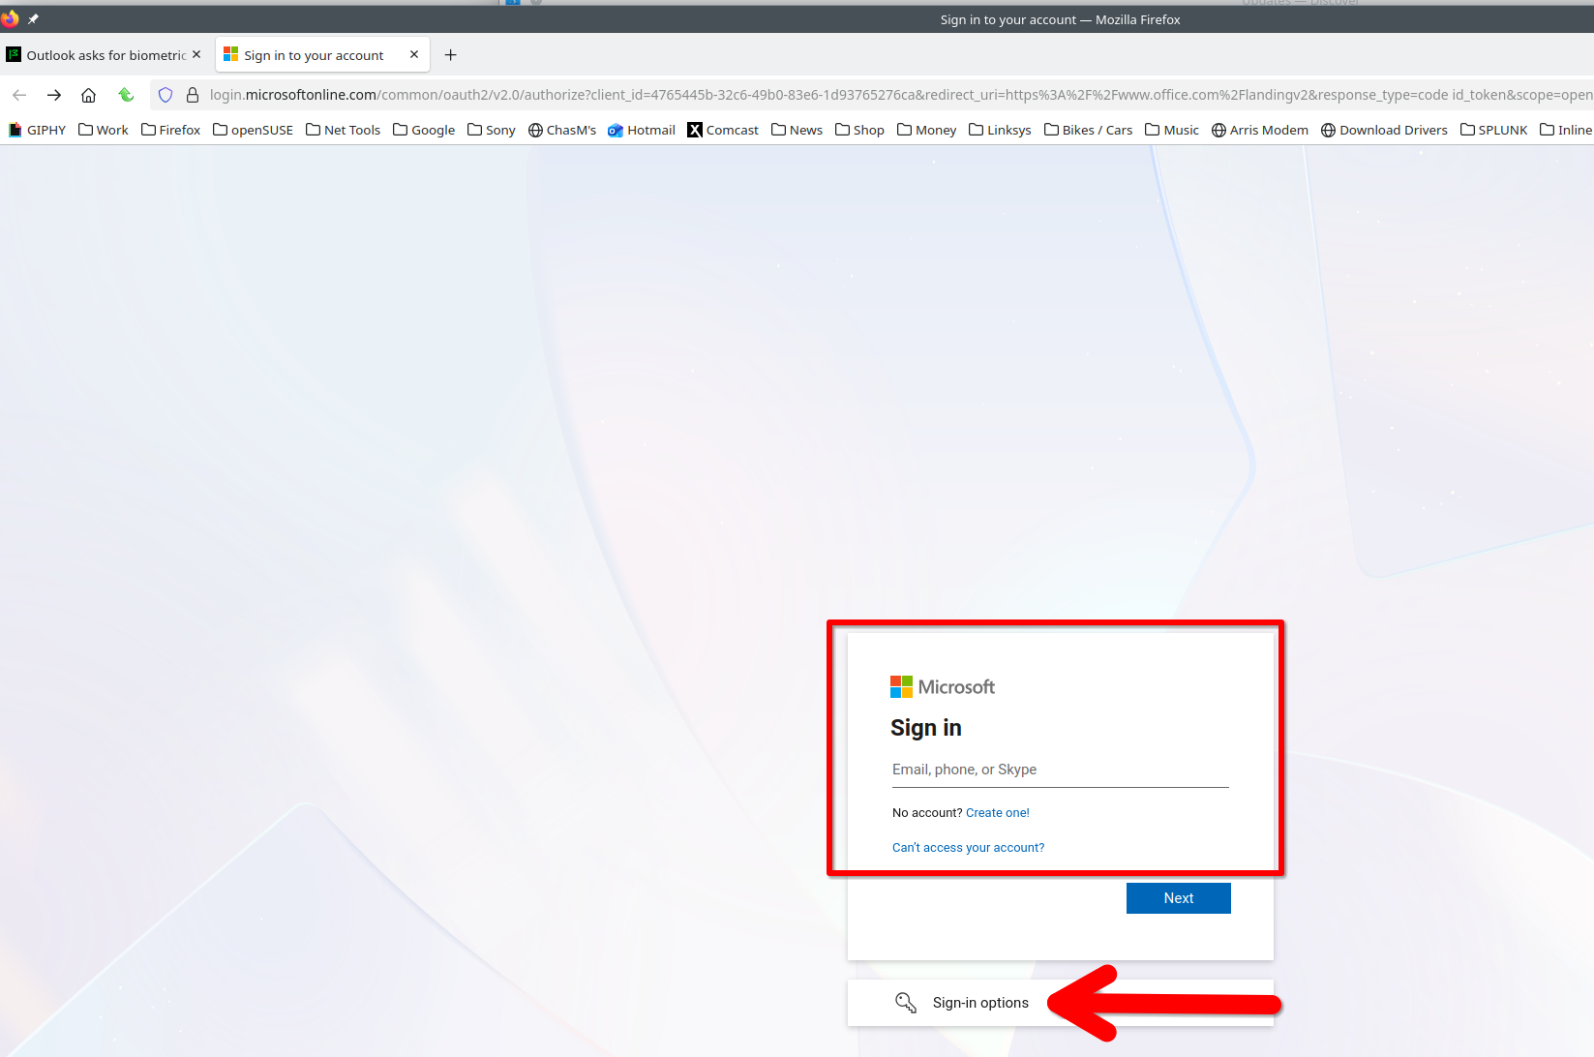1594x1057 pixels.
Task: Open the Google bookmarks folder
Action: (424, 130)
